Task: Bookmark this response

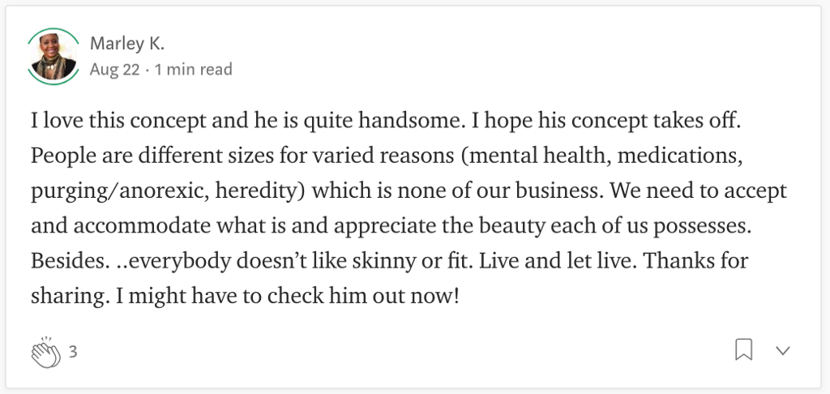Action: click(x=744, y=350)
